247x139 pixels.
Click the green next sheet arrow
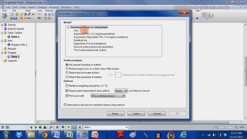click(36, 127)
